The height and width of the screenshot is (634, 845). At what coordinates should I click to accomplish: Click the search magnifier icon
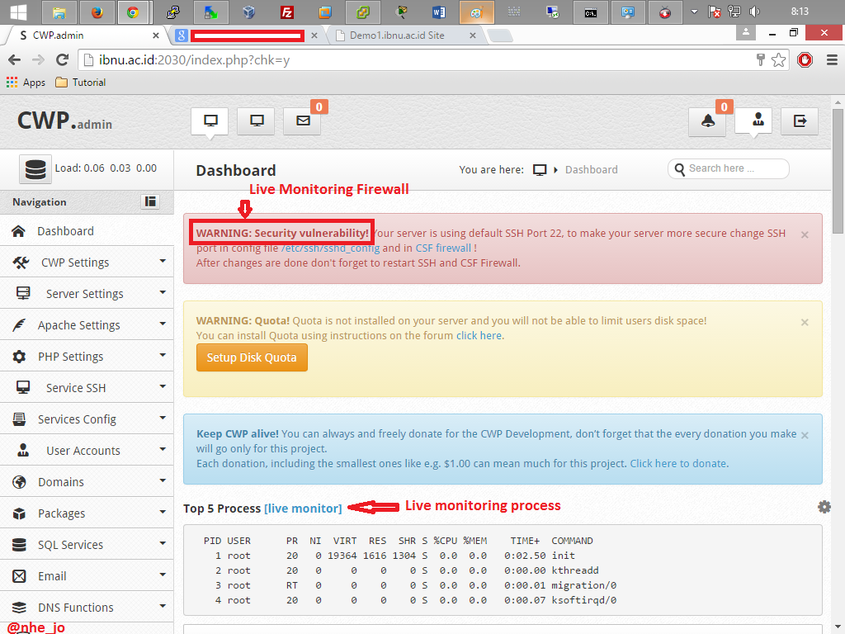pos(680,168)
